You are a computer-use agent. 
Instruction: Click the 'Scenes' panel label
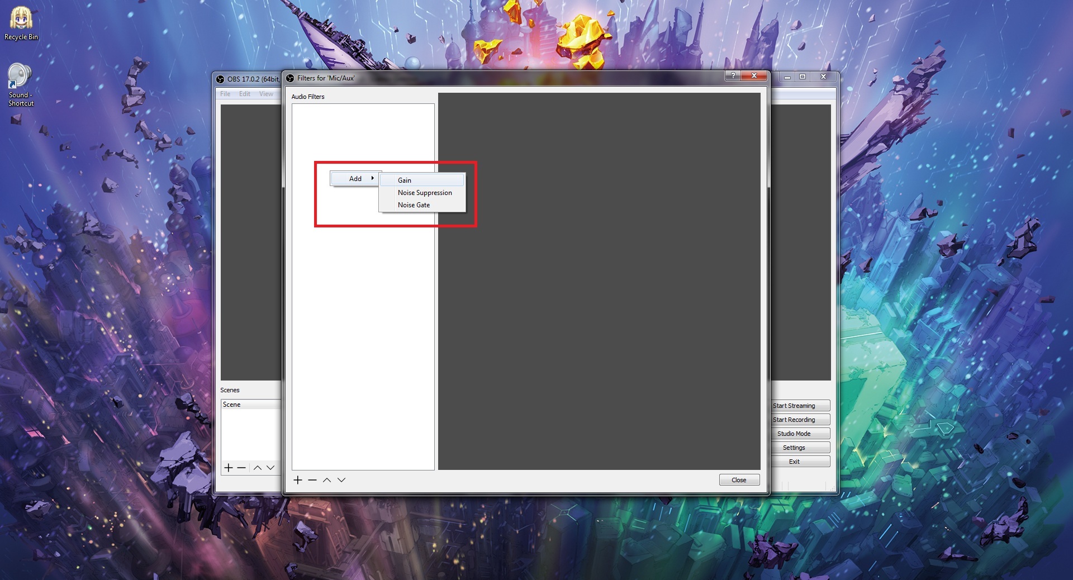[x=230, y=390]
